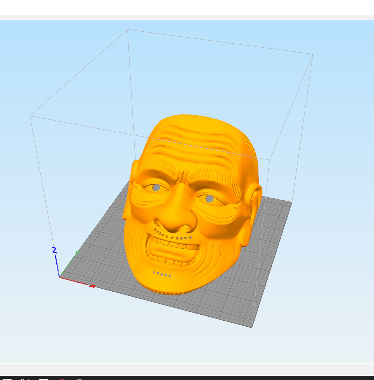This screenshot has width=374, height=380.
Task: Click the origin point where the axes meet
Action: [x=59, y=277]
